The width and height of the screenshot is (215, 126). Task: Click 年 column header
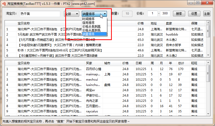[172, 63]
